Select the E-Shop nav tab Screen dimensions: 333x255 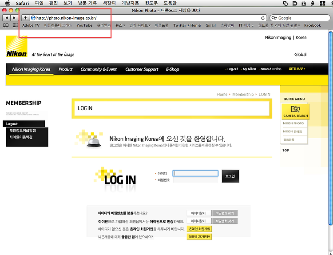(172, 69)
